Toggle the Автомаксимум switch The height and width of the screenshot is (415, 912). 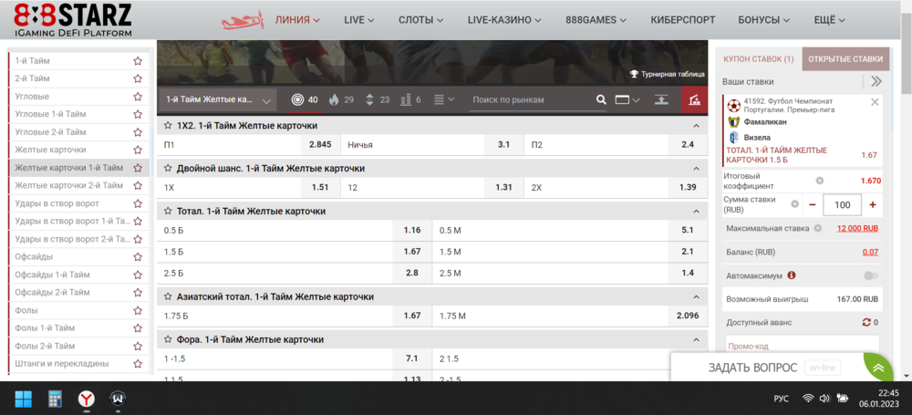coord(871,275)
